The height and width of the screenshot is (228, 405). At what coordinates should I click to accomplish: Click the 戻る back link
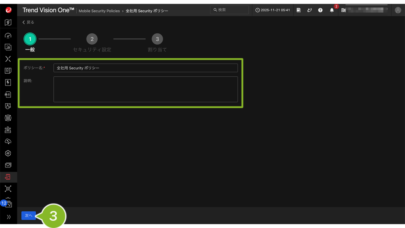coord(28,22)
